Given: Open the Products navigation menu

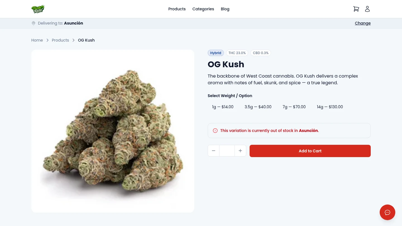Looking at the screenshot, I should tap(177, 9).
